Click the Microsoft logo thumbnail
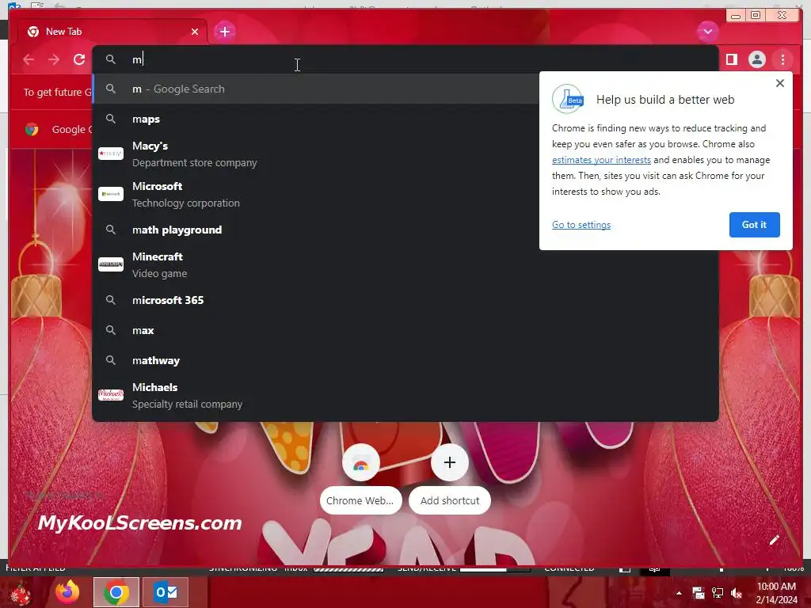Screen dimensions: 811x608 pyautogui.click(x=111, y=194)
